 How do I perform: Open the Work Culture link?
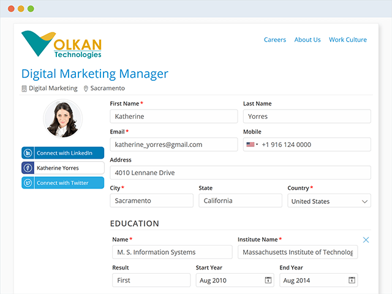click(348, 40)
